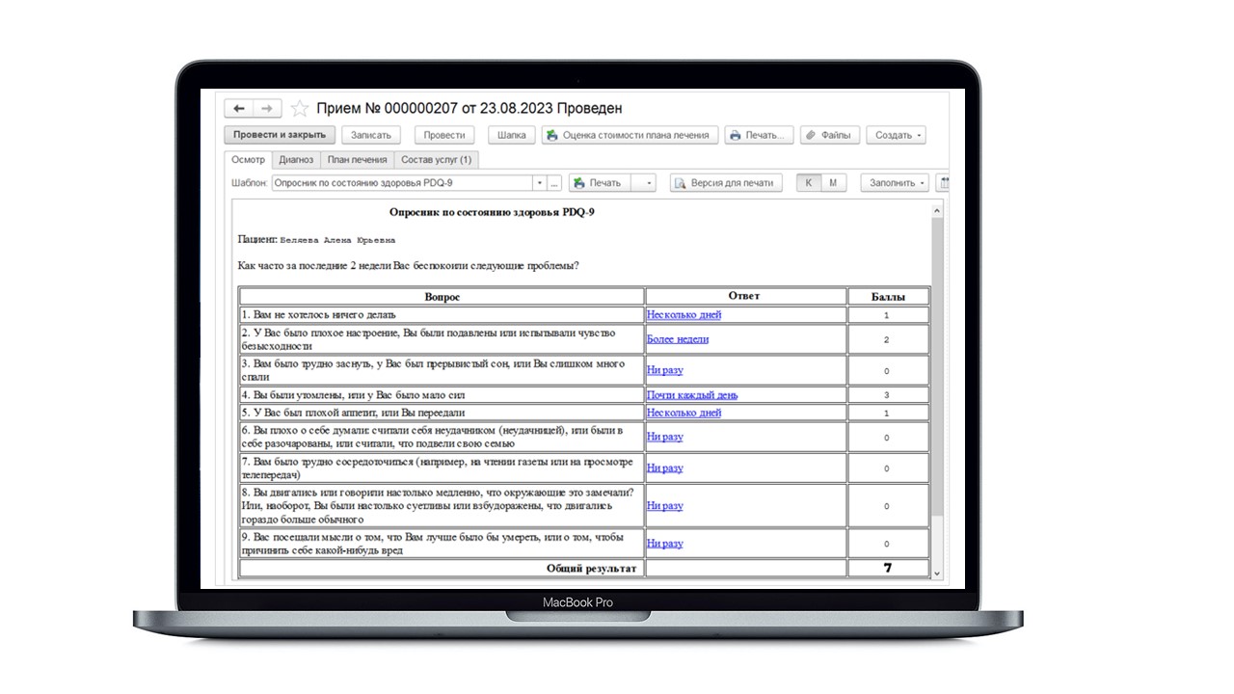Toggle the 'М' mode button

coord(833,183)
